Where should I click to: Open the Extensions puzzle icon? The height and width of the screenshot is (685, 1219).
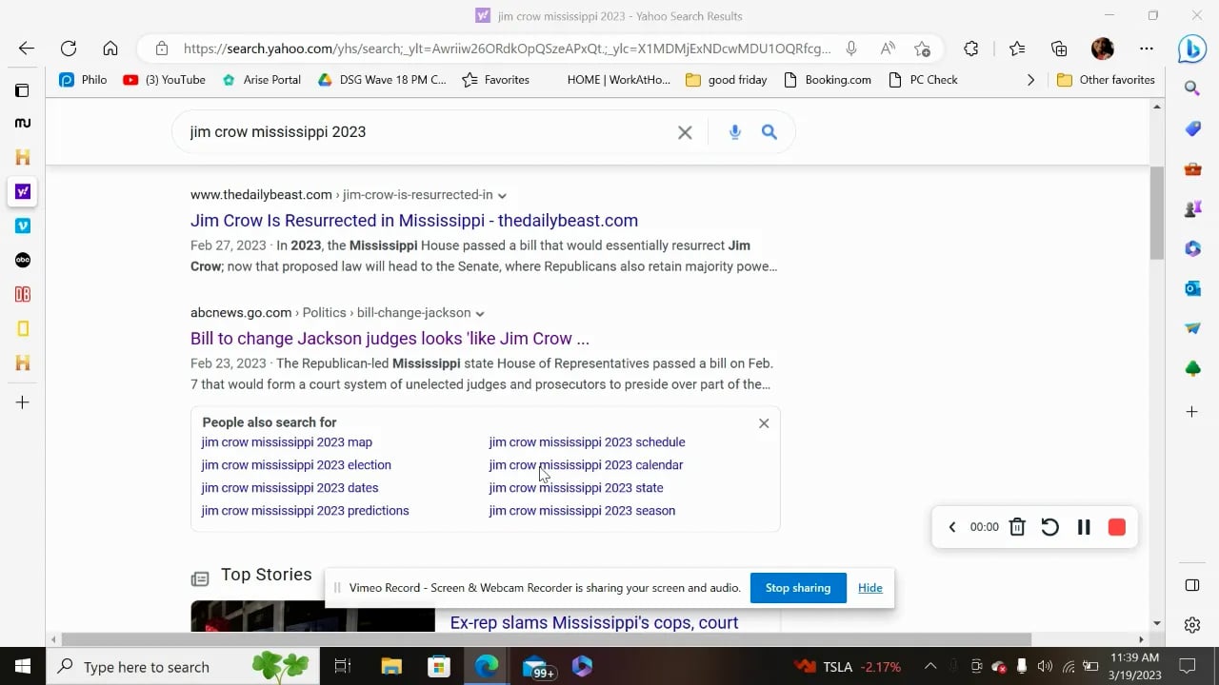coord(971,49)
